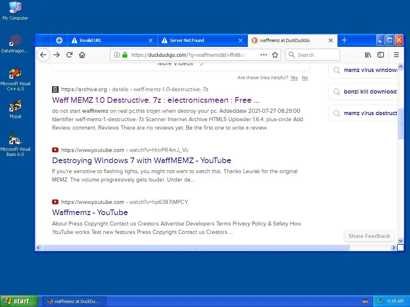Click the archive.org favicon beside result URL

tap(55, 90)
